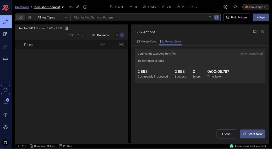Open the insights lightbulb icon
272x149 pixels.
235,7
